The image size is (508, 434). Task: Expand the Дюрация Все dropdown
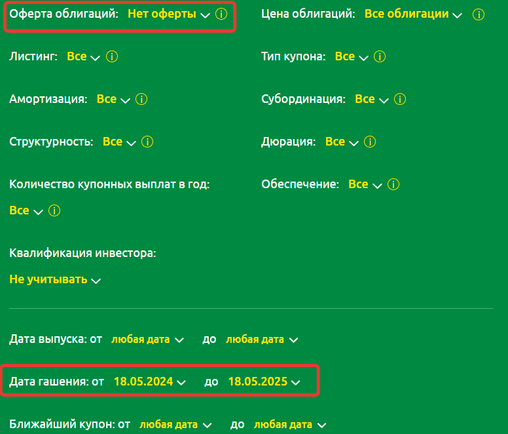pyautogui.click(x=342, y=142)
